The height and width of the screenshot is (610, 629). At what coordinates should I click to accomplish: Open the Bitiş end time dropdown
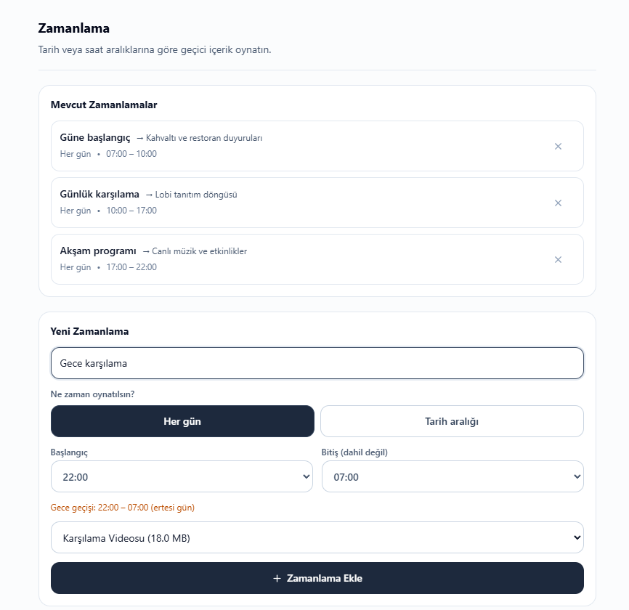coord(453,476)
